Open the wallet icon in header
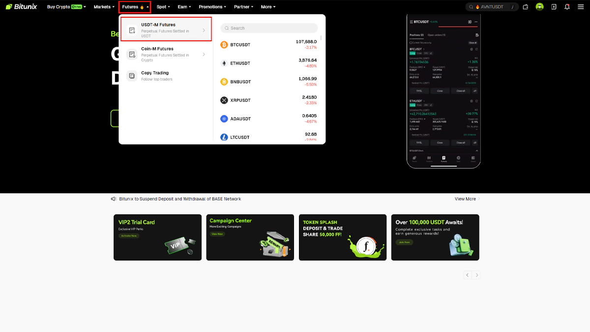The width and height of the screenshot is (590, 332). pyautogui.click(x=526, y=7)
